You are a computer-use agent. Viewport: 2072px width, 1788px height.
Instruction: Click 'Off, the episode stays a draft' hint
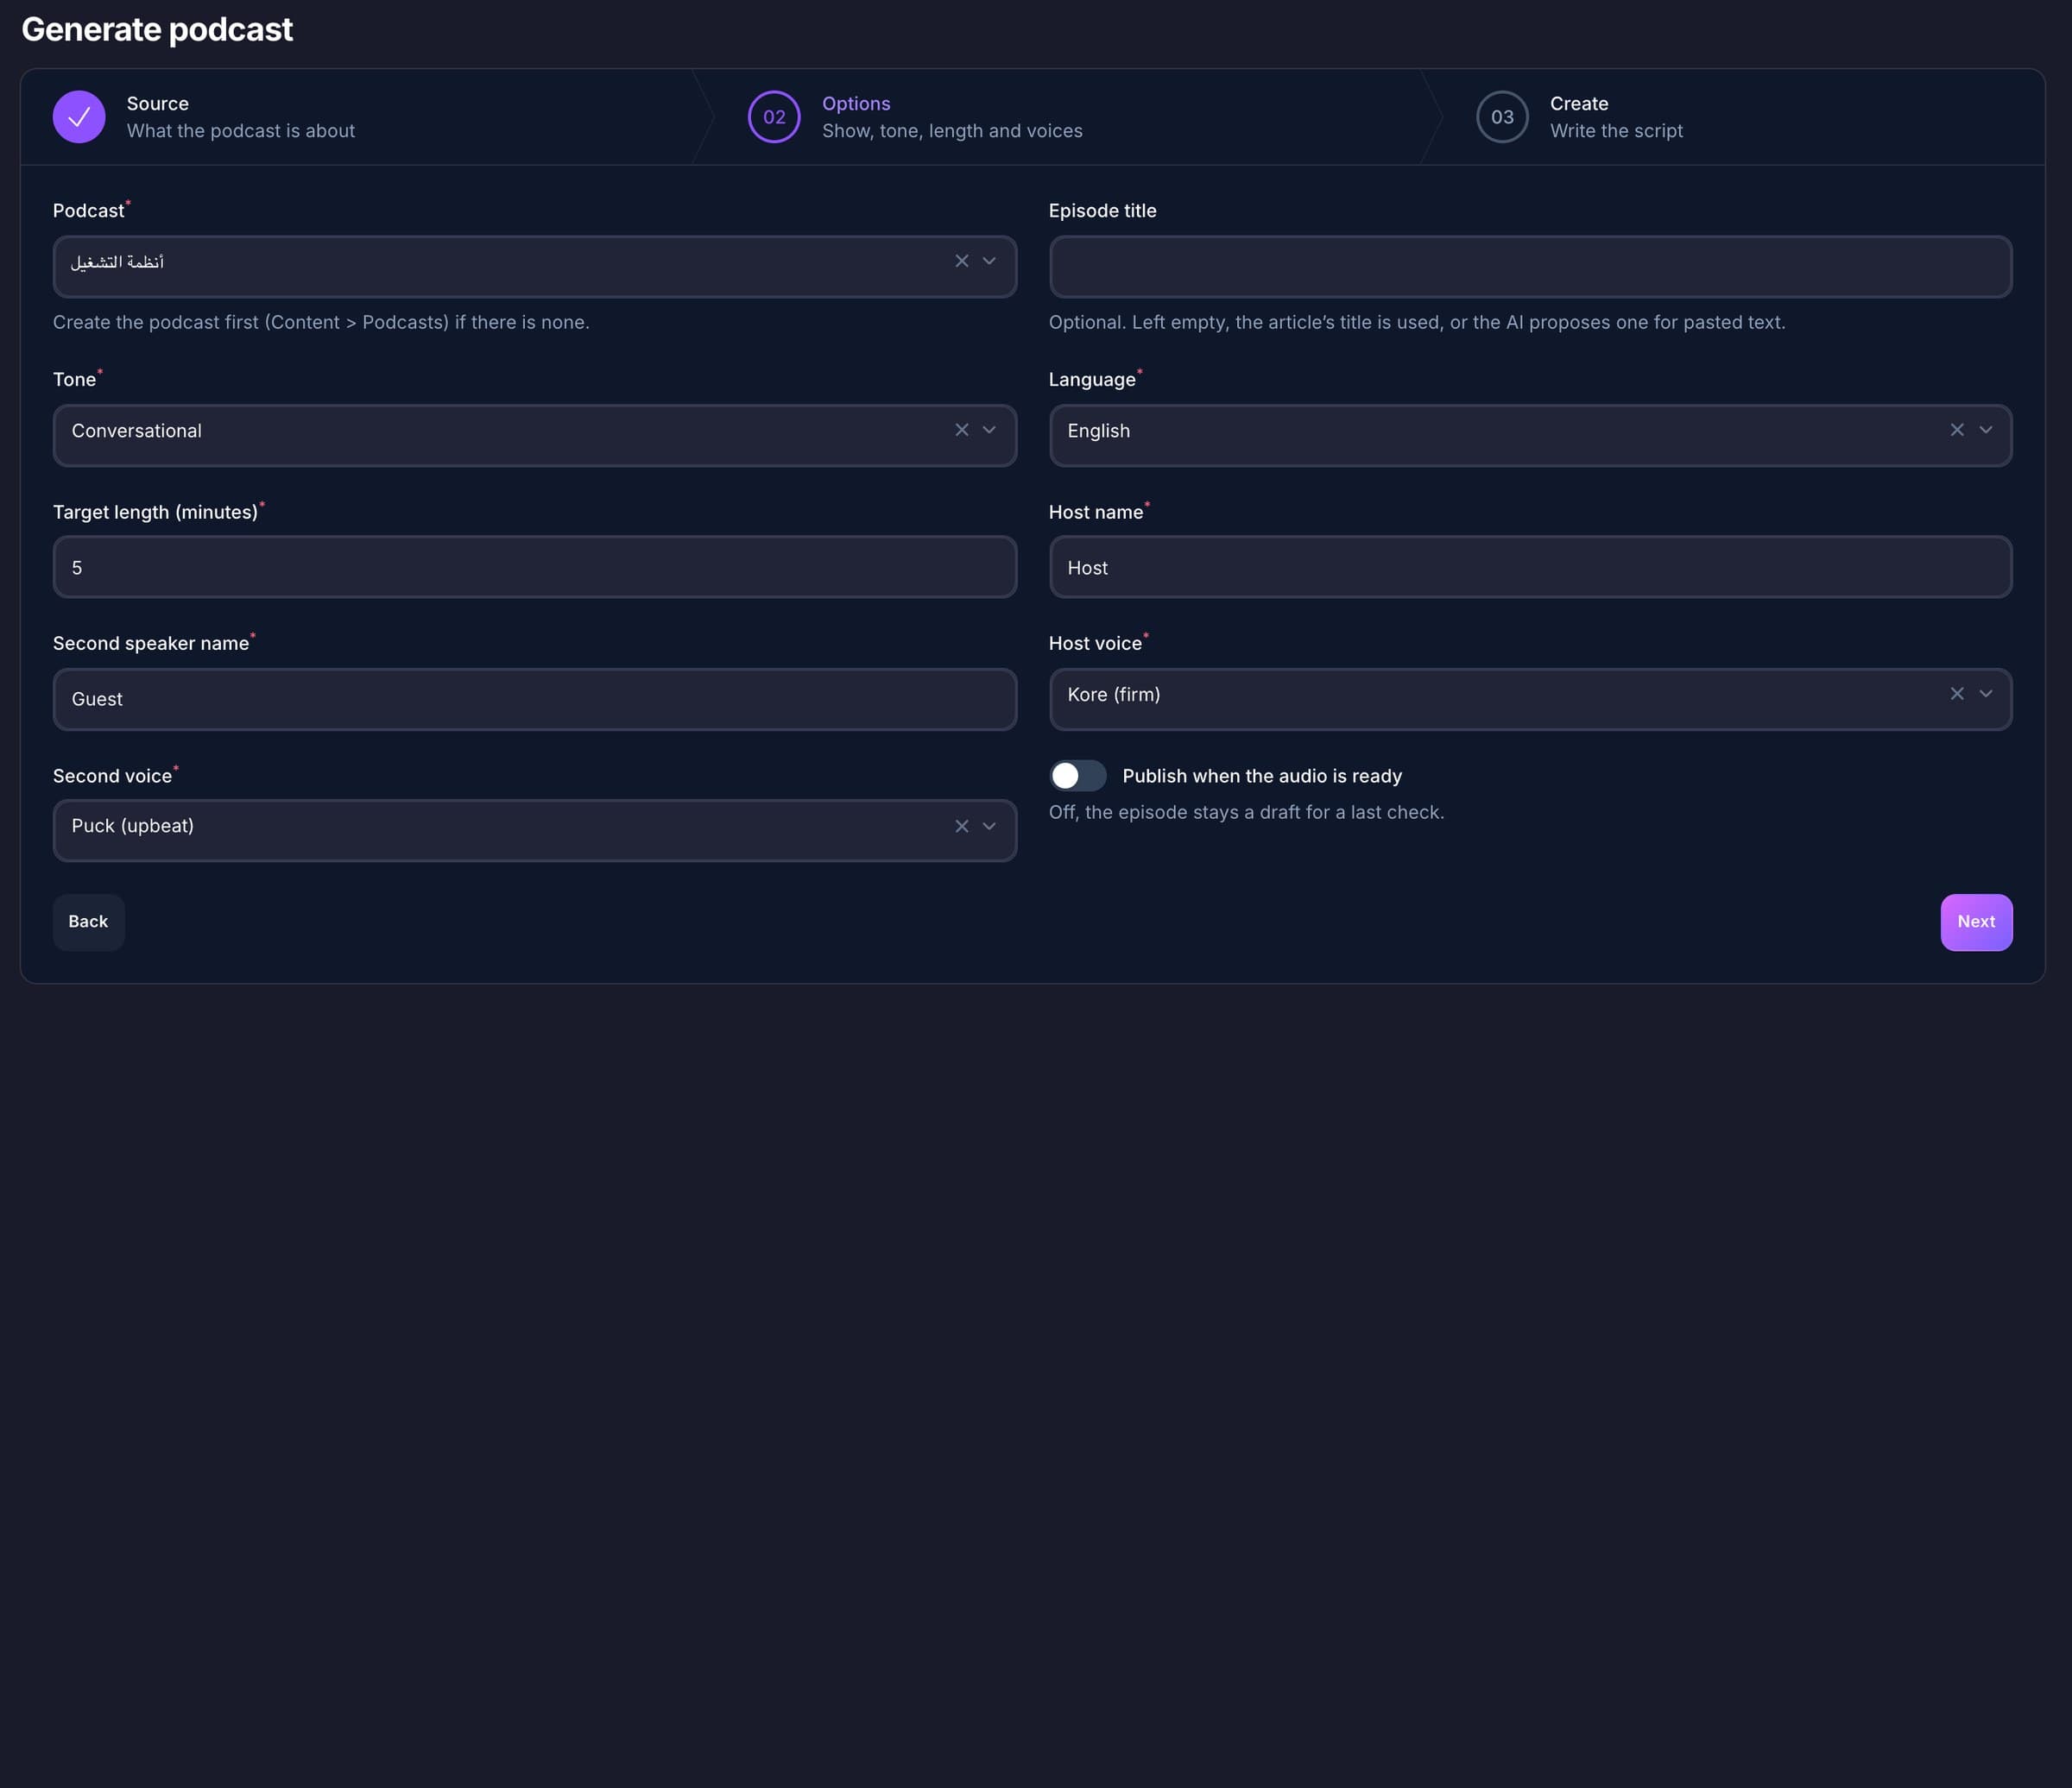click(x=1246, y=811)
